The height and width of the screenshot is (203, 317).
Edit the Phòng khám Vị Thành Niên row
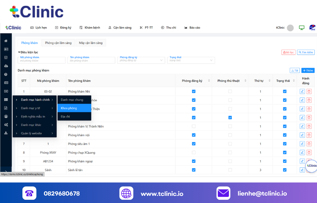coord(302,126)
